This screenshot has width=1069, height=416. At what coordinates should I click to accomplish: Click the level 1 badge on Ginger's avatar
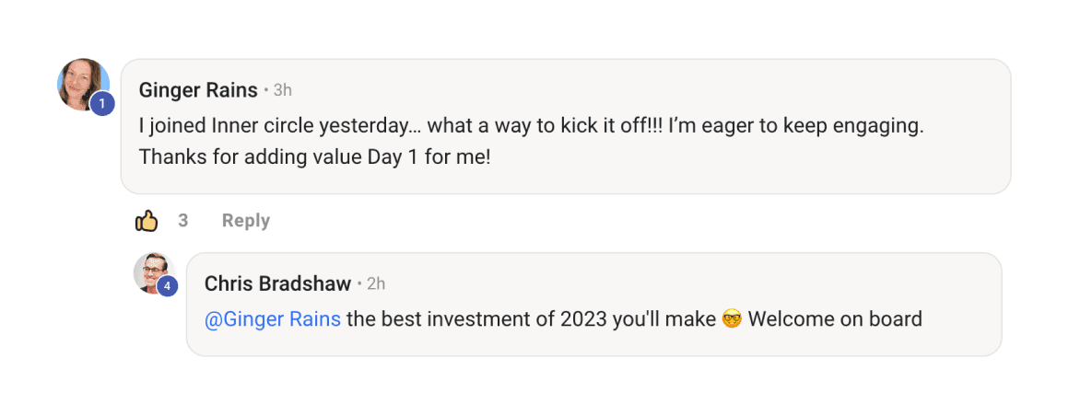tap(102, 104)
